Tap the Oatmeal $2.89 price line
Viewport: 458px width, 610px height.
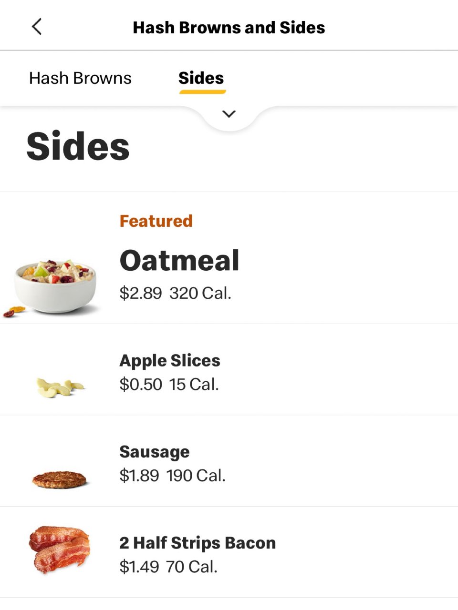coord(175,293)
